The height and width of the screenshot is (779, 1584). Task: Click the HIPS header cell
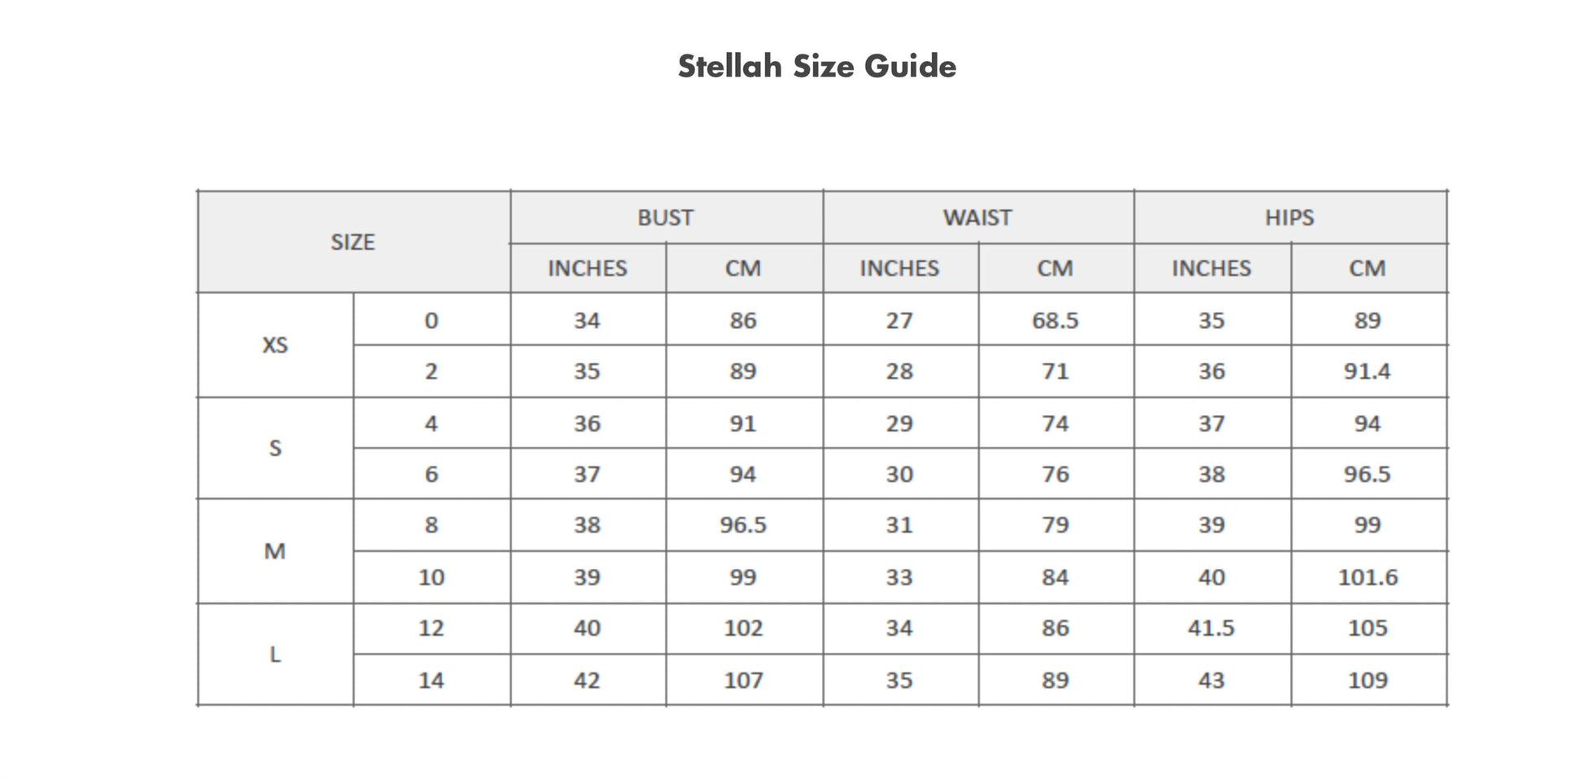click(x=1289, y=217)
